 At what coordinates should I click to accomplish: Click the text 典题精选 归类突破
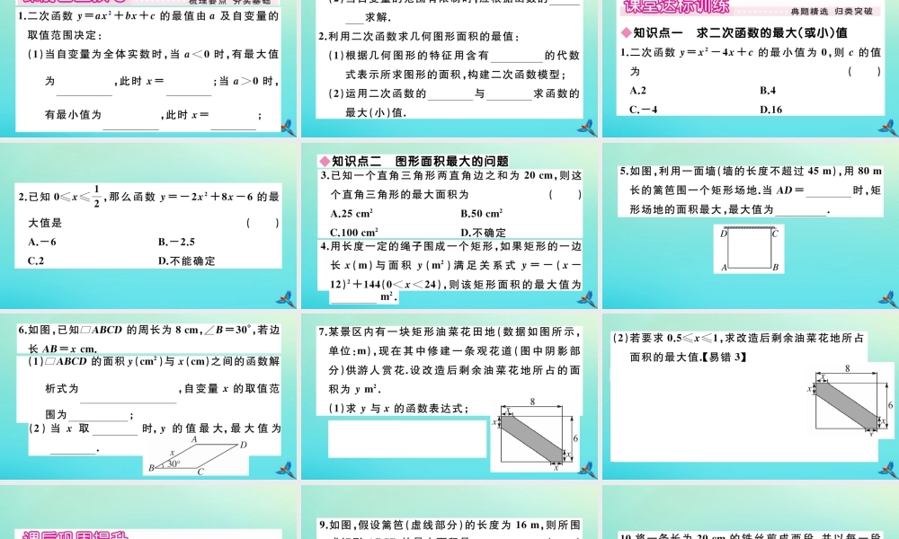coord(832,11)
